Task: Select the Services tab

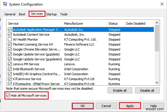Action: click(37, 14)
